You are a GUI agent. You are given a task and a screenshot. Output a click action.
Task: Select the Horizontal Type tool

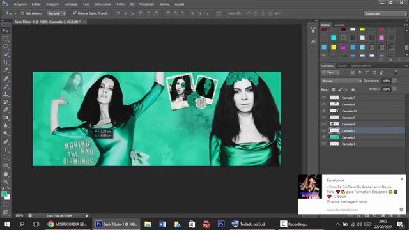[x=6, y=150]
